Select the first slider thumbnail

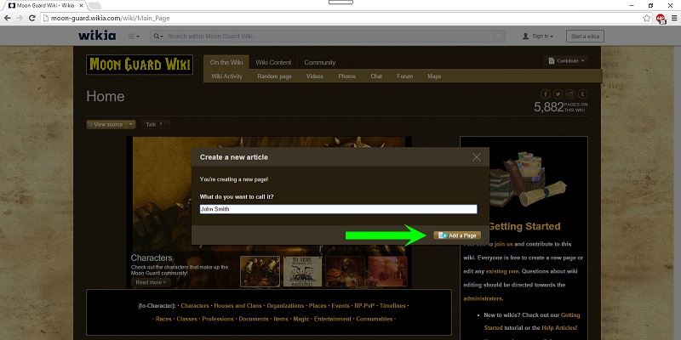tap(260, 271)
